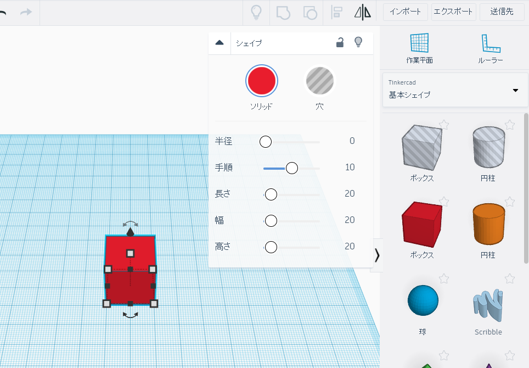This screenshot has width=529, height=368.
Task: Pick the striped hole 円柱 shape
Action: (488, 147)
